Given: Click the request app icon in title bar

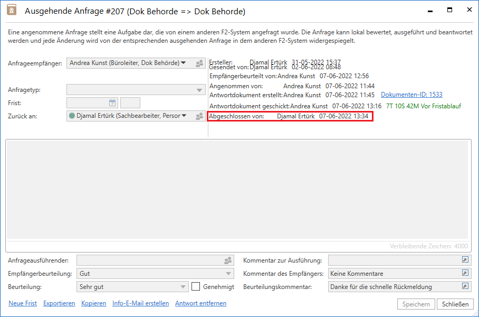Looking at the screenshot, I should pyautogui.click(x=12, y=11).
